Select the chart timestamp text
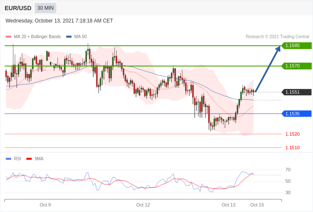Image resolution: width=313 pixels, height=212 pixels. click(59, 21)
